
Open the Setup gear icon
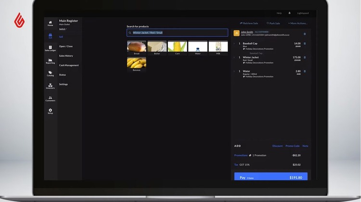point(50,111)
